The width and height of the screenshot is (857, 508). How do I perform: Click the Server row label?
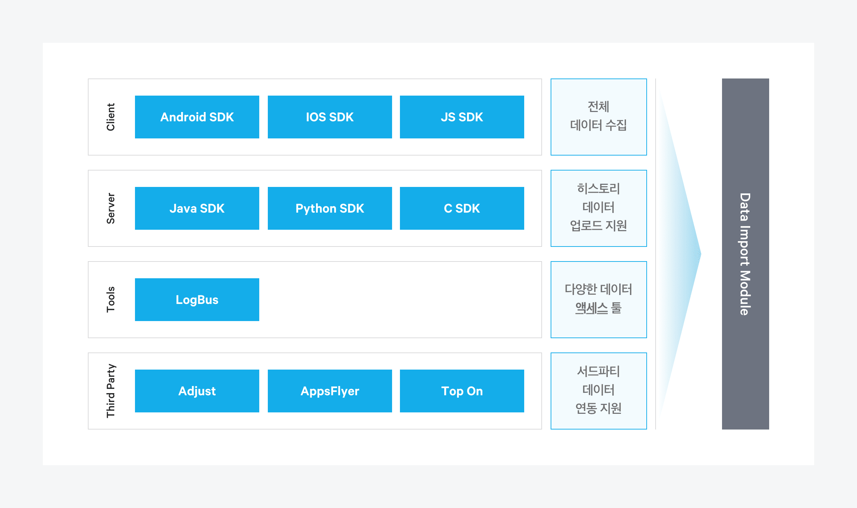click(x=111, y=208)
